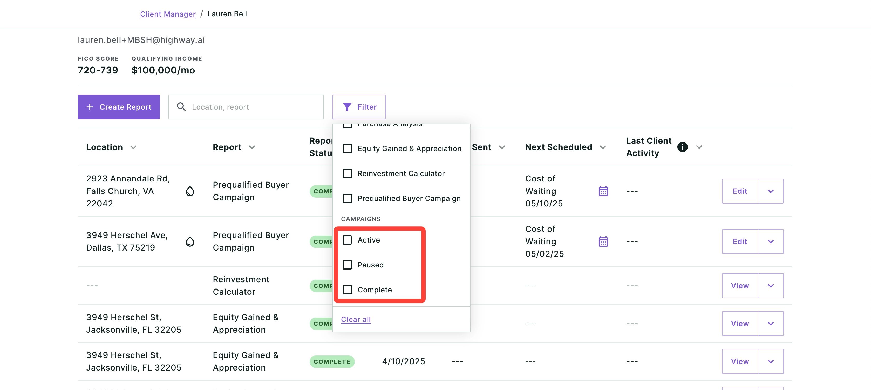
Task: Click calendar icon for 3949 Herschel Ave row
Action: [603, 241]
